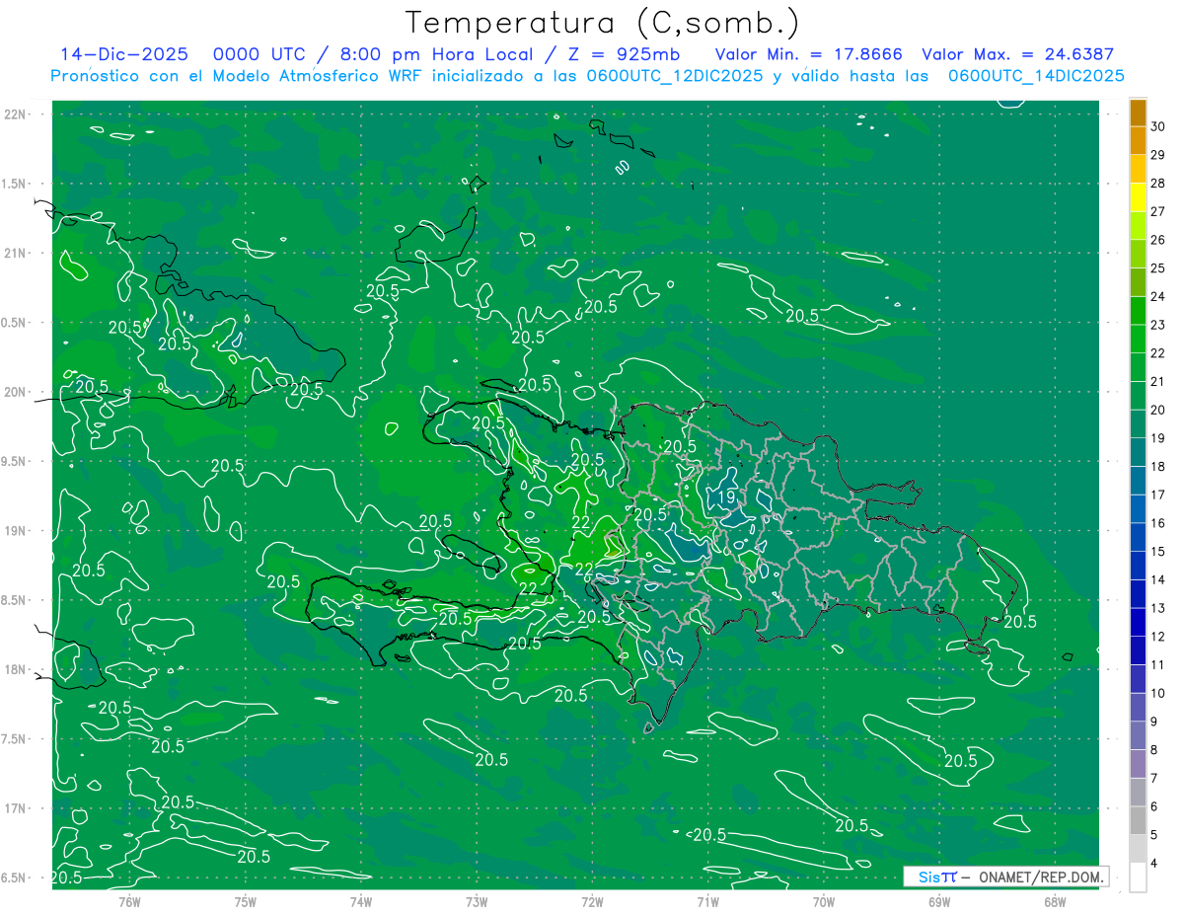Image resolution: width=1184 pixels, height=915 pixels.
Task: Click the '6.5N' latitude label
Action: [x=15, y=877]
